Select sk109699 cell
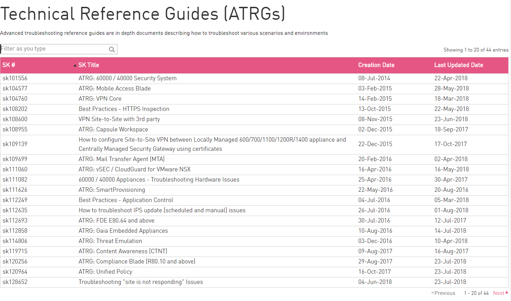This screenshot has width=511, height=301. [15, 159]
